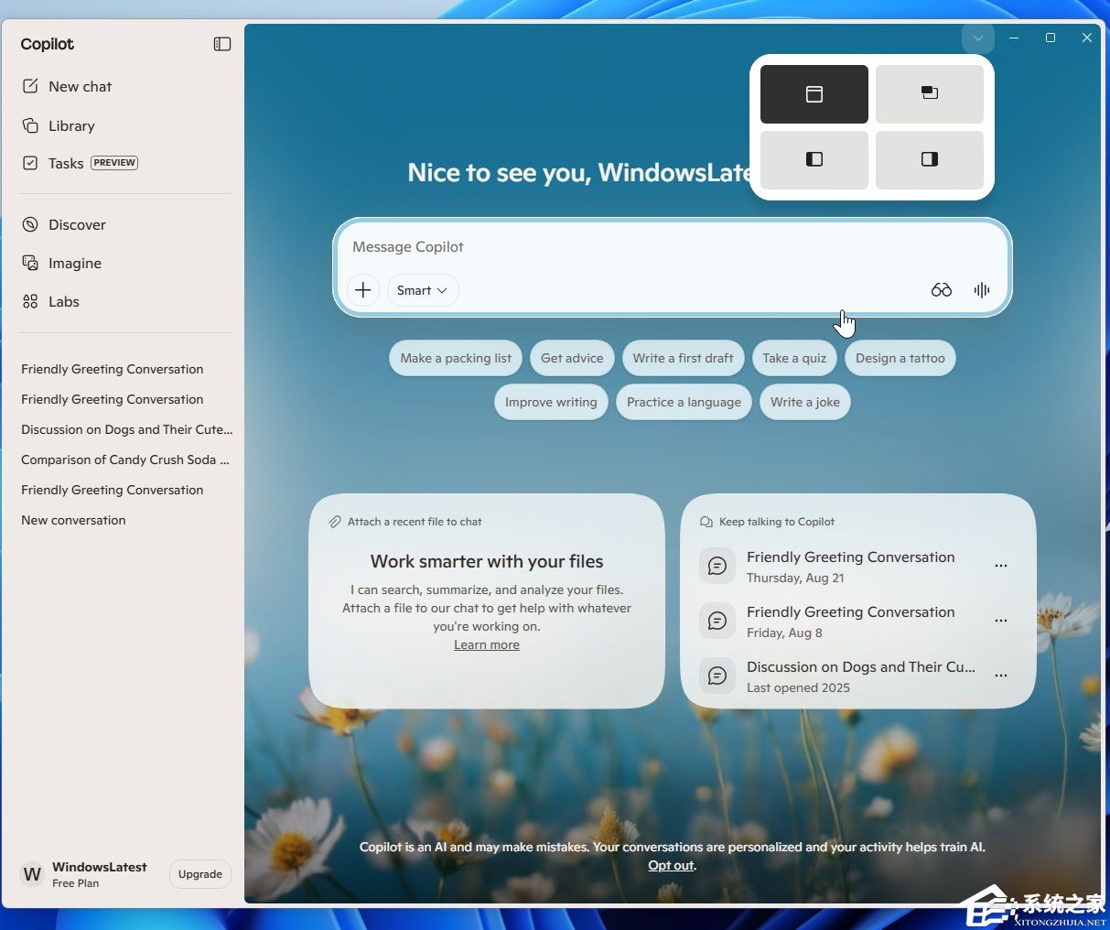The height and width of the screenshot is (930, 1110).
Task: Click chat bubble icon for the Friday, Aug 8 conversation
Action: tap(717, 621)
